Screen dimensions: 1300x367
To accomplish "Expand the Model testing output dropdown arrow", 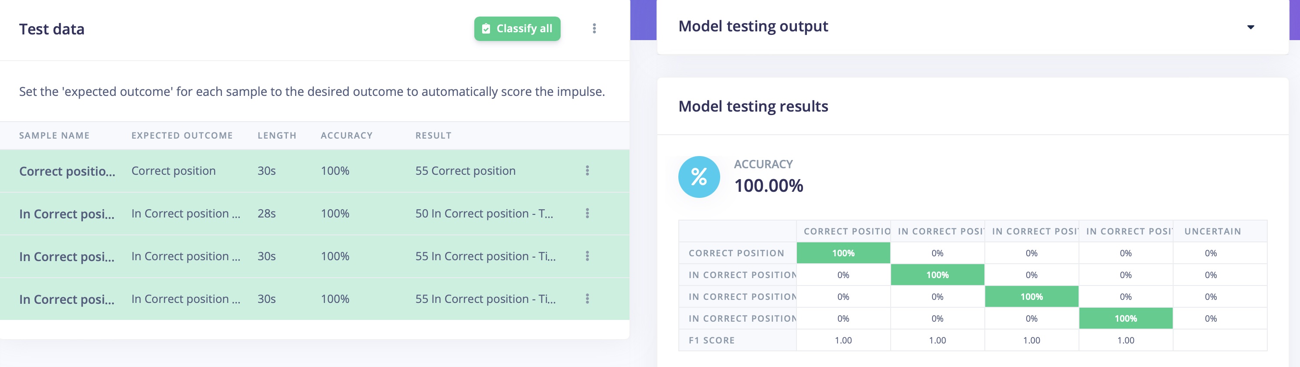I will (x=1251, y=27).
